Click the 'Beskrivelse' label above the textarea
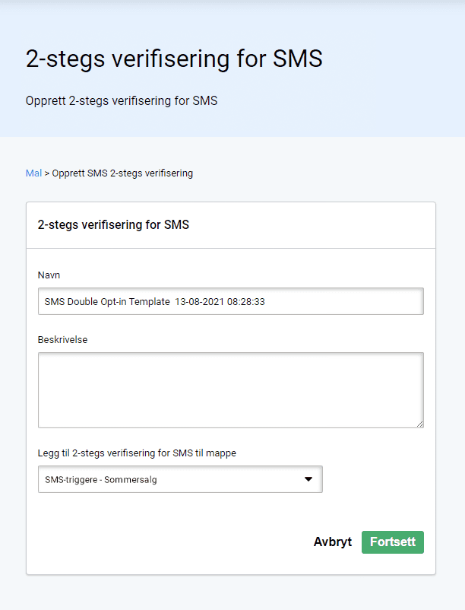The width and height of the screenshot is (465, 610). tap(62, 339)
